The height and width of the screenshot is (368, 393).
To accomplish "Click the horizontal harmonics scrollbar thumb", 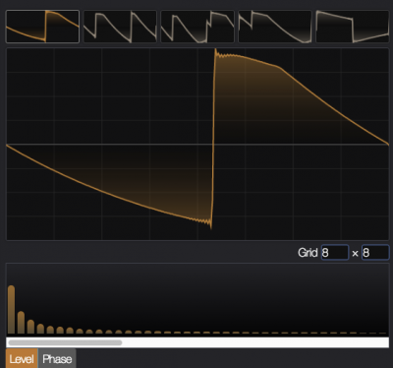I will pyautogui.click(x=65, y=342).
